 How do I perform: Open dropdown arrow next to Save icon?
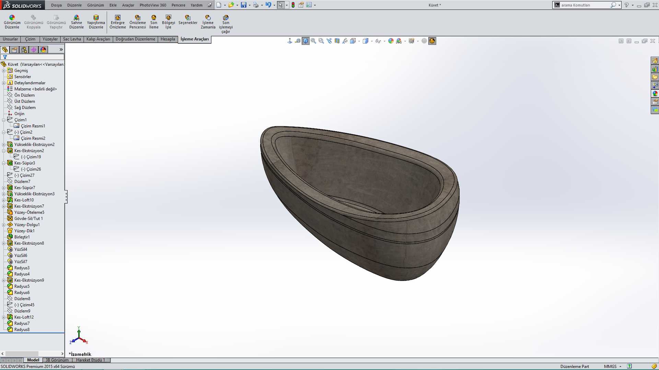pyautogui.click(x=250, y=5)
